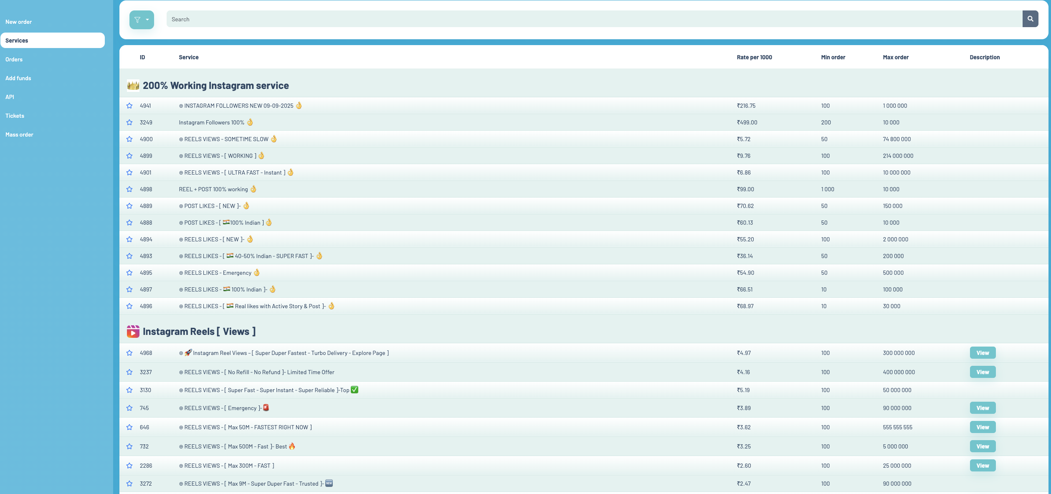View description for service 4968

click(x=982, y=353)
